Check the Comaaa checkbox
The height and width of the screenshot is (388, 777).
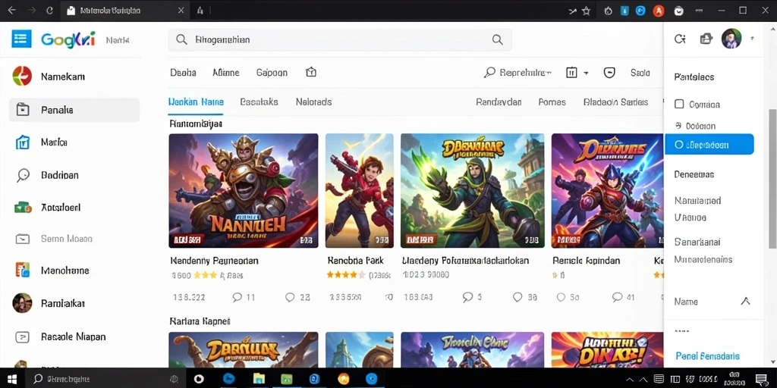[679, 104]
